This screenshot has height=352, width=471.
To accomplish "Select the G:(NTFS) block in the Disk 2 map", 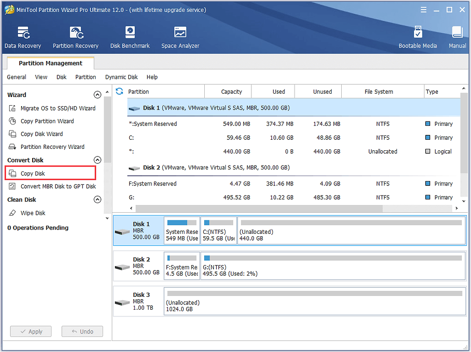I will click(333, 266).
